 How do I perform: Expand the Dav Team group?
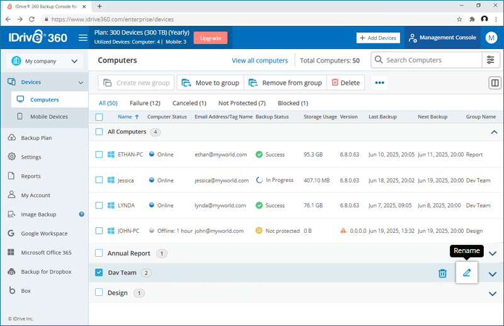coord(493,274)
